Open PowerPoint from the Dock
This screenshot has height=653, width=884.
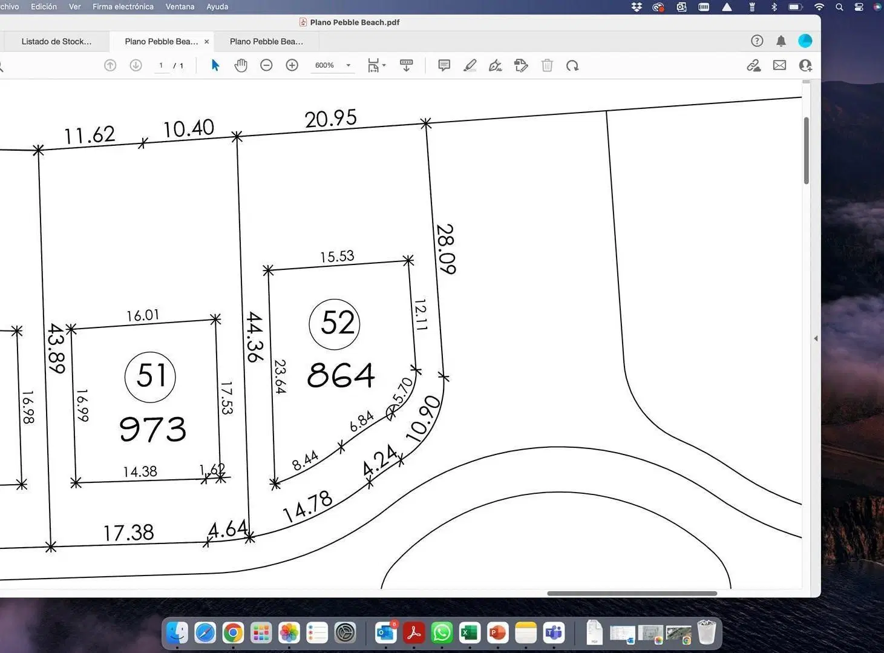pos(497,633)
